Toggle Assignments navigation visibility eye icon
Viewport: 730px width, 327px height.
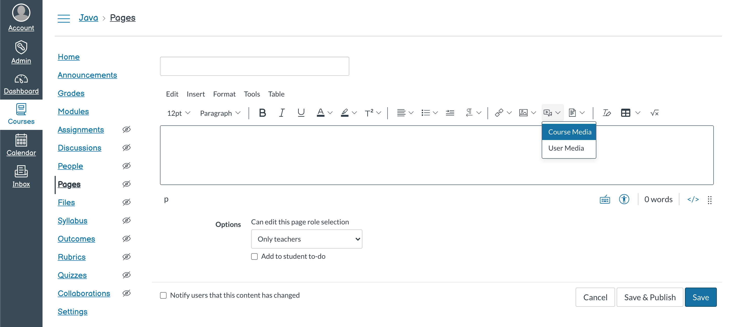click(126, 130)
